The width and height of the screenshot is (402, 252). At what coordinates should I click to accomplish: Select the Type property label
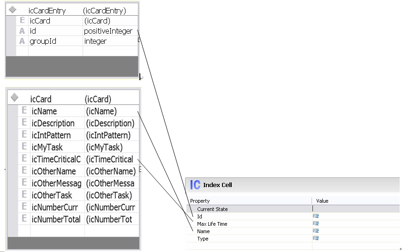pyautogui.click(x=203, y=239)
